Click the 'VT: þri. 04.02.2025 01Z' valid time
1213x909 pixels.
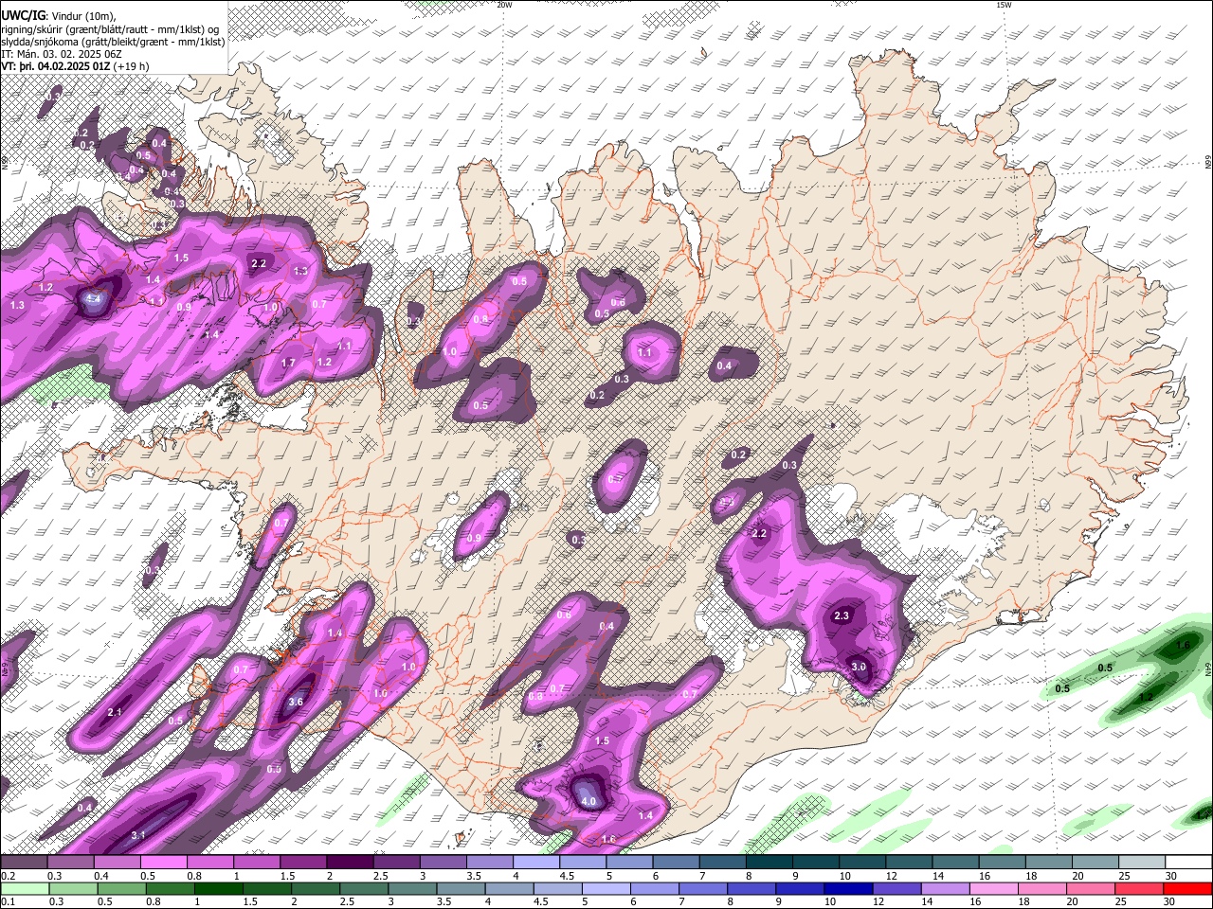(x=55, y=66)
